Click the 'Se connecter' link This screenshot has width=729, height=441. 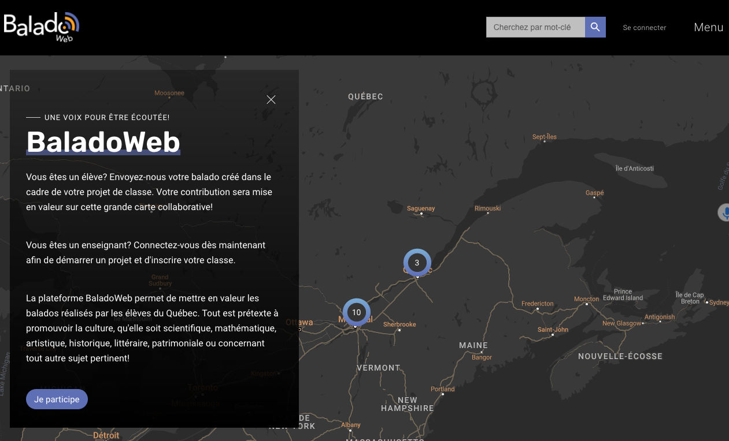[x=644, y=28]
